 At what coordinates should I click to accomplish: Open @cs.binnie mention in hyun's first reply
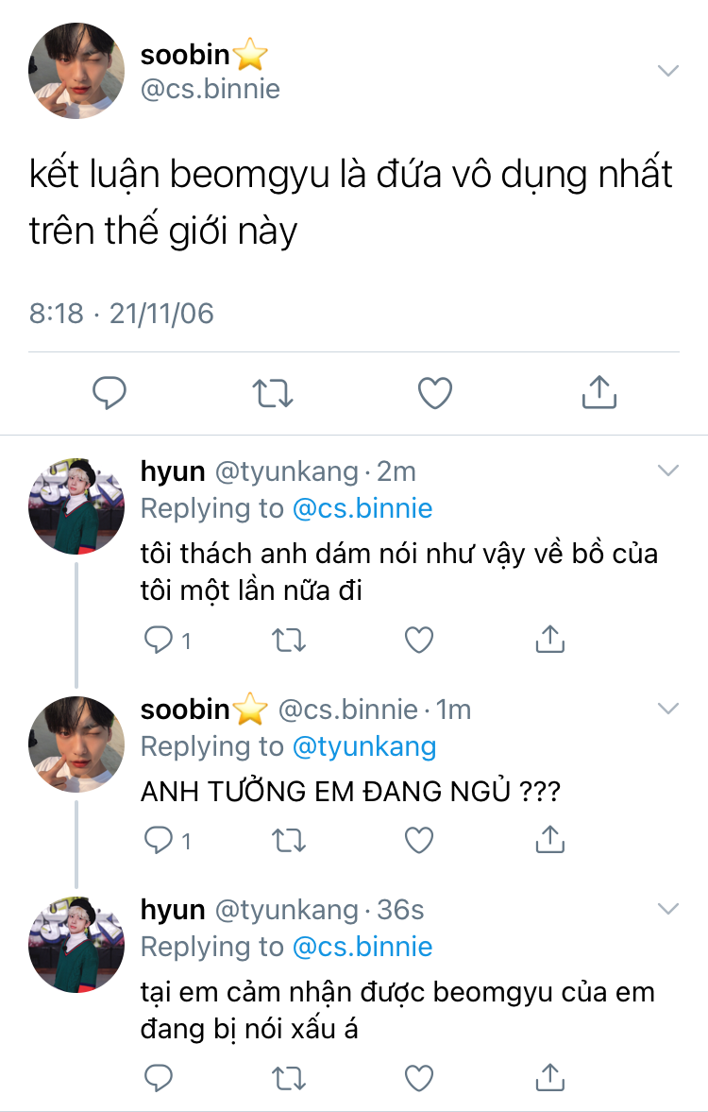(x=362, y=508)
